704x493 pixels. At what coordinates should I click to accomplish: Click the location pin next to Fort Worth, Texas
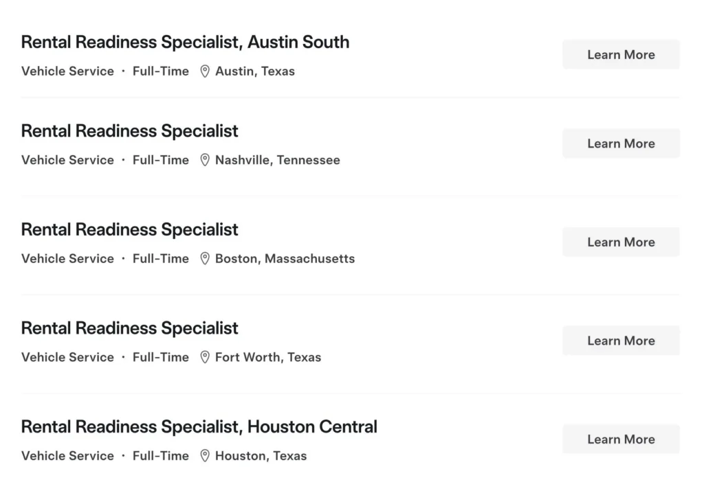205,357
